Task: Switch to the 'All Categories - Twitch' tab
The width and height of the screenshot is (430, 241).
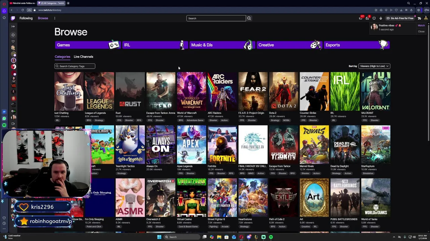Action: (x=51, y=3)
